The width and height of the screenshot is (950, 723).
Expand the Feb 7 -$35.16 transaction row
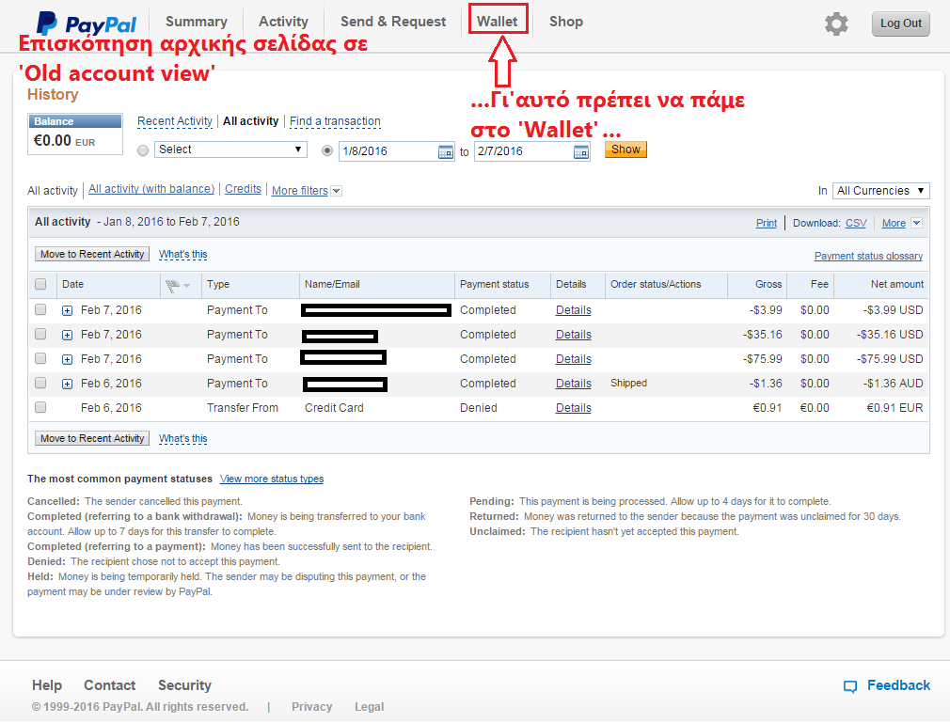point(67,335)
